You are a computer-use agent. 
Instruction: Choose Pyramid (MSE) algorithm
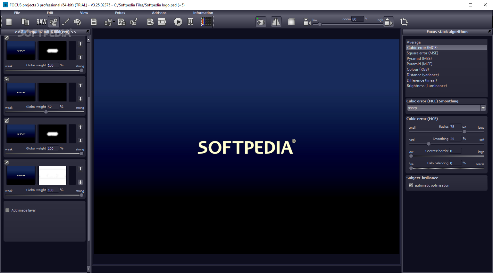pyautogui.click(x=446, y=59)
